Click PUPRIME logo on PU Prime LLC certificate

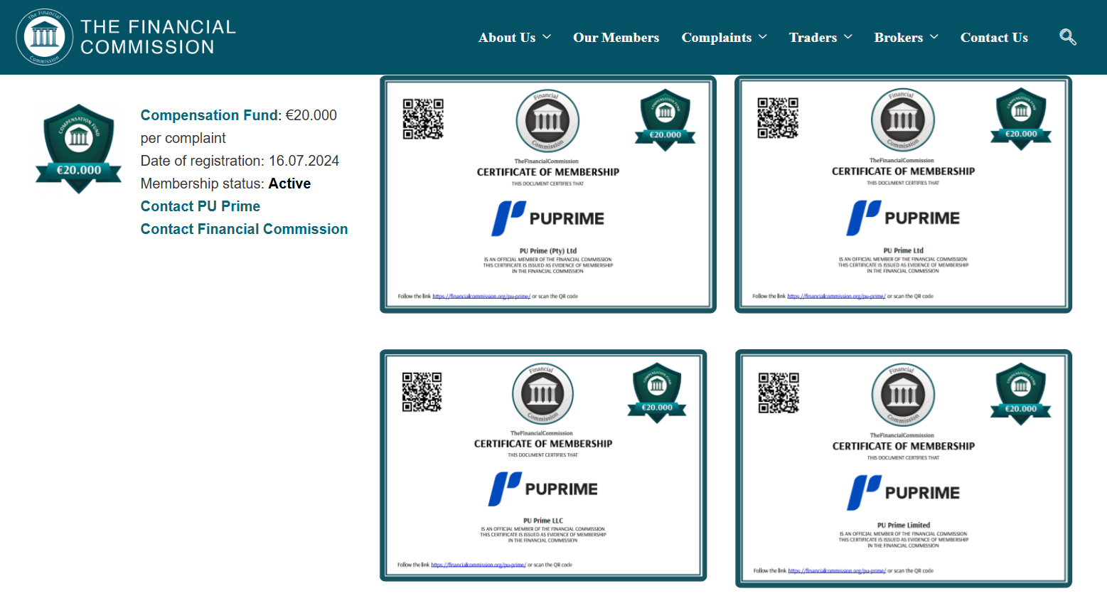542,489
